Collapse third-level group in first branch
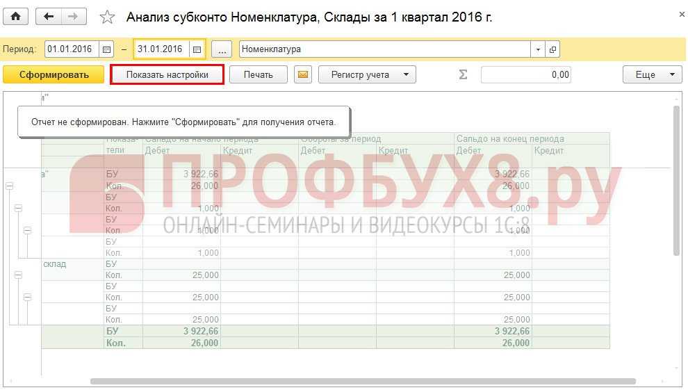The height and width of the screenshot is (390, 688). coord(27,231)
